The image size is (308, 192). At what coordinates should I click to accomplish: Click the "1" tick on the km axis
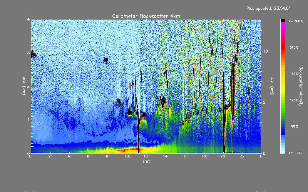[28, 120]
